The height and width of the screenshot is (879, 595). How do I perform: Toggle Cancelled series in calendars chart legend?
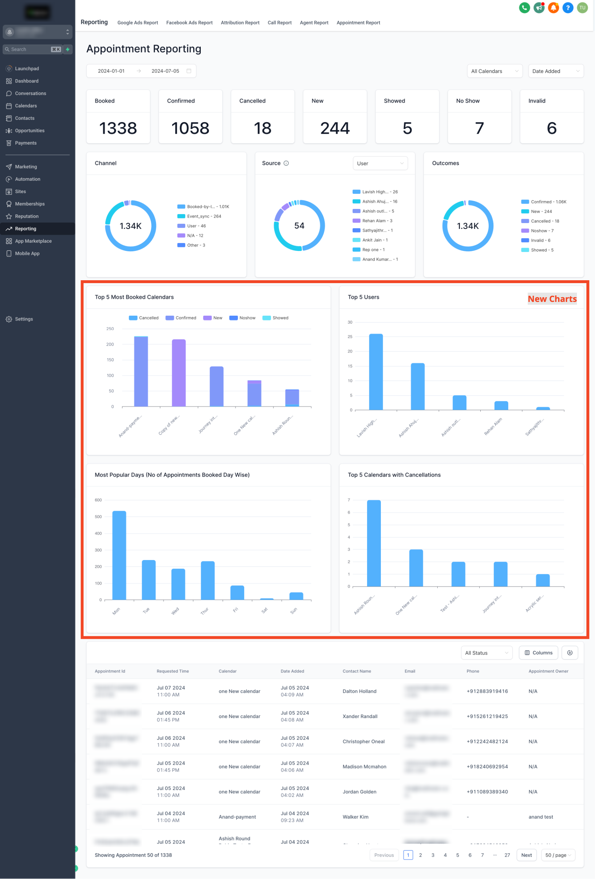(x=144, y=318)
